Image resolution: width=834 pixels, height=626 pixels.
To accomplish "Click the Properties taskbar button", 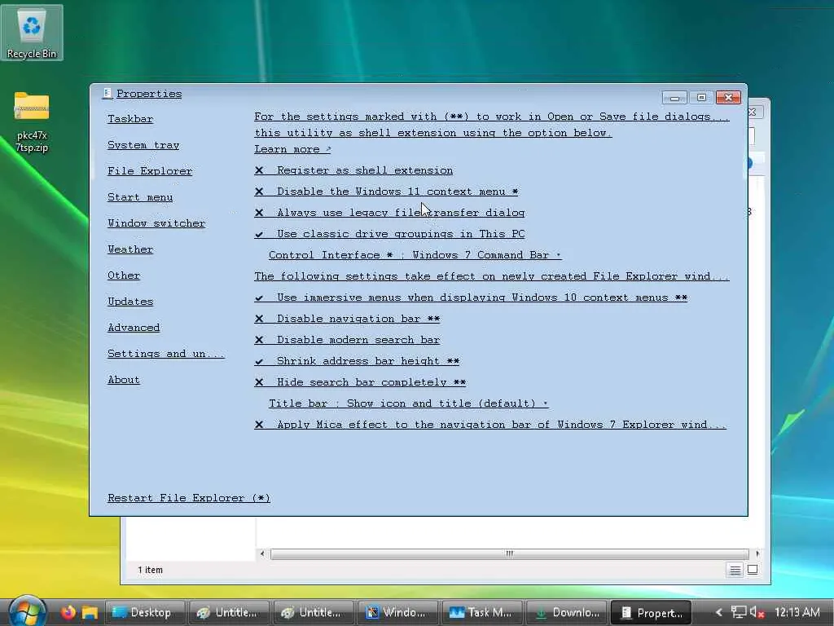I will tap(651, 613).
